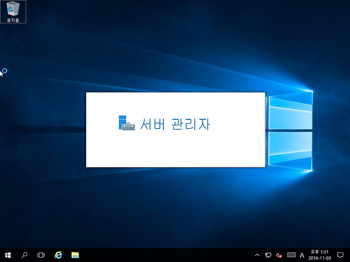Launch Internet Explorer from the taskbar
This screenshot has height=262, width=350.
[x=58, y=255]
